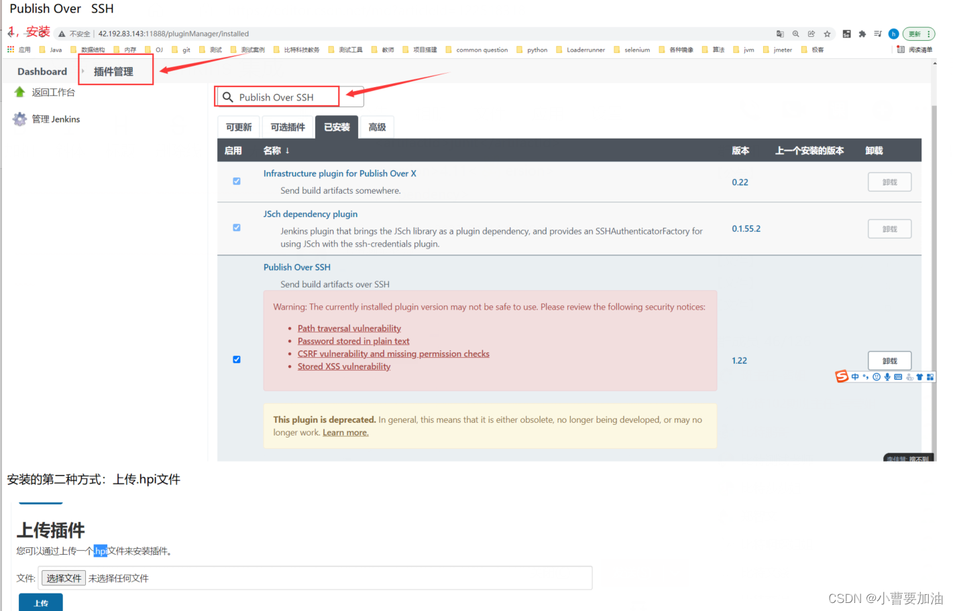Open the browser extensions puzzle icon
Image resolution: width=953 pixels, height=611 pixels.
(x=862, y=33)
